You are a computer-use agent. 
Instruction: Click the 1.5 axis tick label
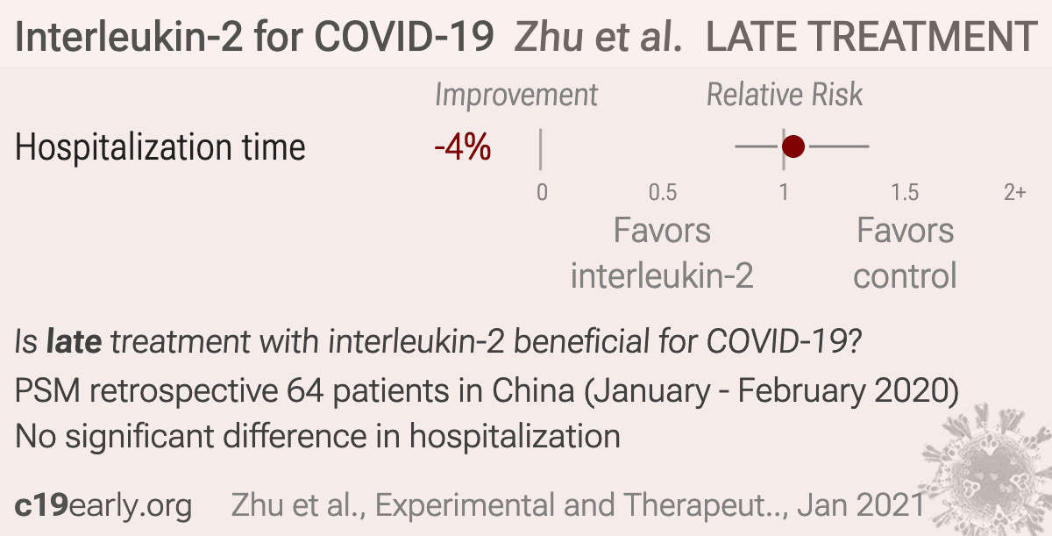905,192
